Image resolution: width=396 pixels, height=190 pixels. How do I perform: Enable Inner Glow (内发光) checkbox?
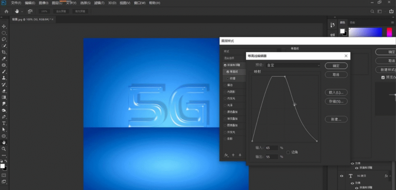(x=225, y=99)
